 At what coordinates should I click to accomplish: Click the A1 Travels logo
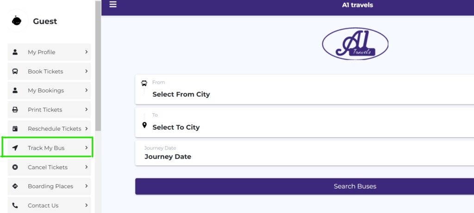point(355,44)
